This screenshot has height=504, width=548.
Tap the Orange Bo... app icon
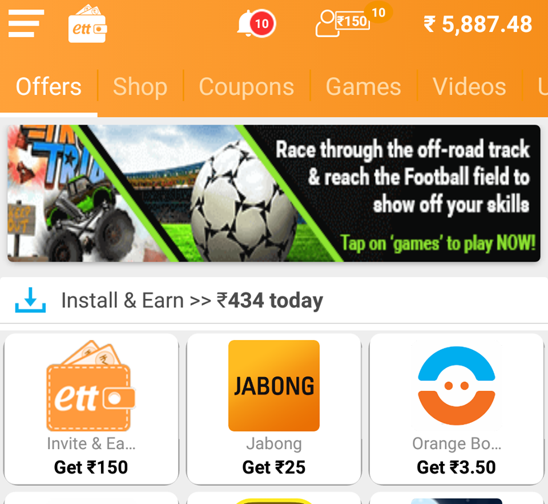(457, 386)
